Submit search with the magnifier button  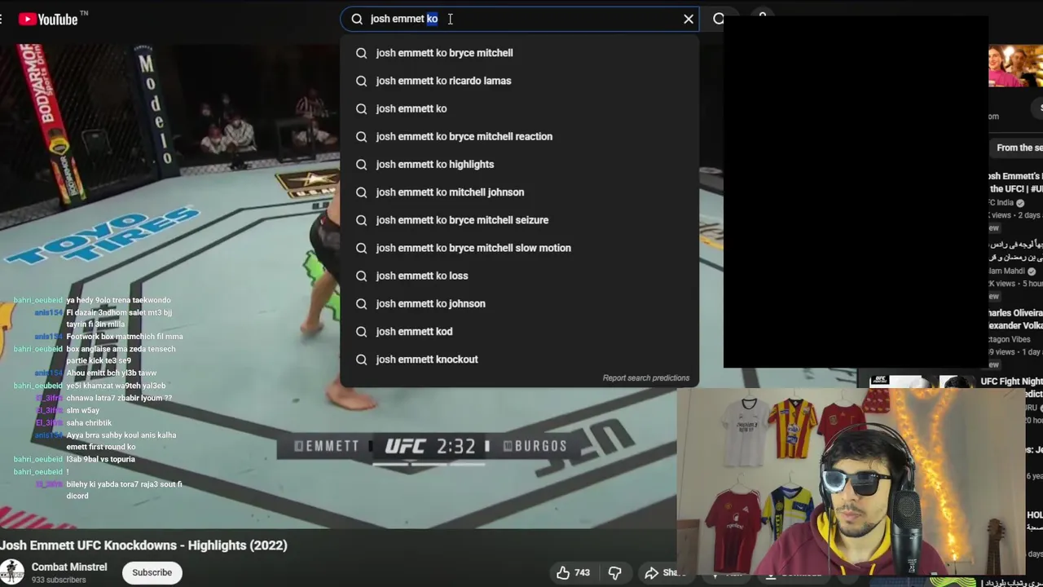click(719, 19)
